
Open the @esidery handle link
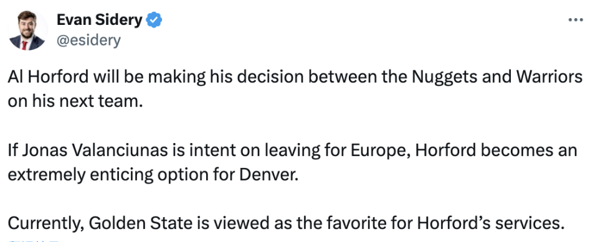point(88,40)
